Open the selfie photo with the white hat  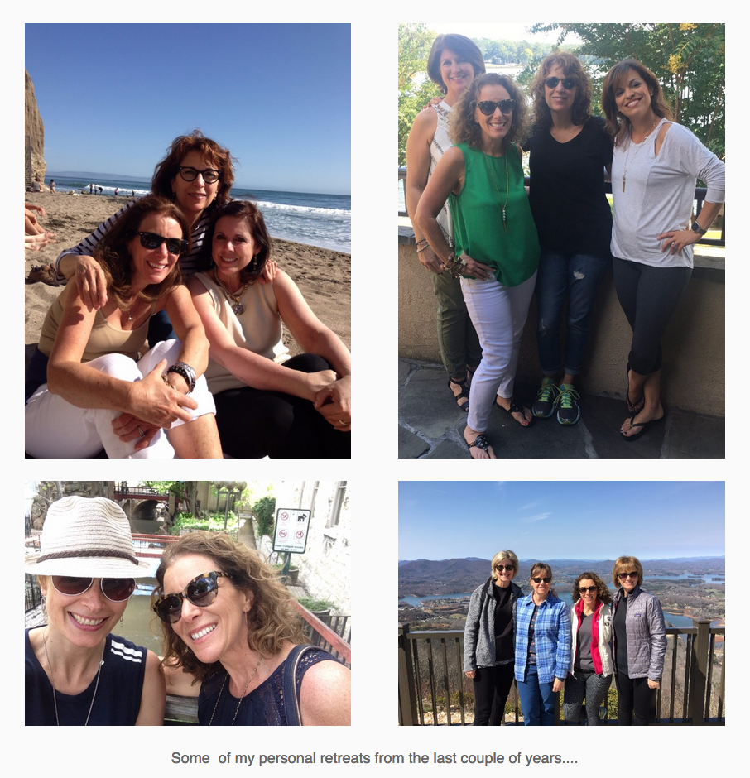pyautogui.click(x=188, y=603)
